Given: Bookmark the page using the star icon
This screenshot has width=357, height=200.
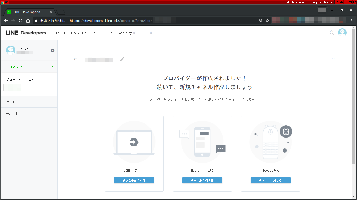Looking at the screenshot, I should point(267,20).
